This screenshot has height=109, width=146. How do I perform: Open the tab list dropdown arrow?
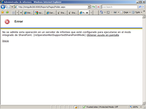[17, 12]
